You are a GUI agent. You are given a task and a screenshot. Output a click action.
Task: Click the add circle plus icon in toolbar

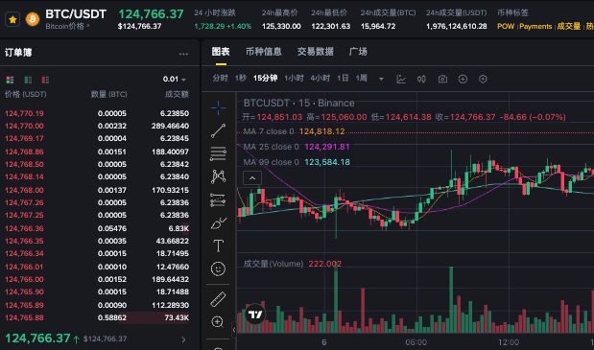pyautogui.click(x=463, y=79)
